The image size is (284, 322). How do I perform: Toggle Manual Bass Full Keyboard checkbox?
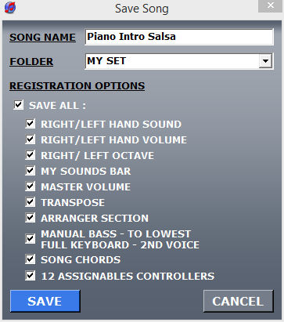(x=31, y=239)
